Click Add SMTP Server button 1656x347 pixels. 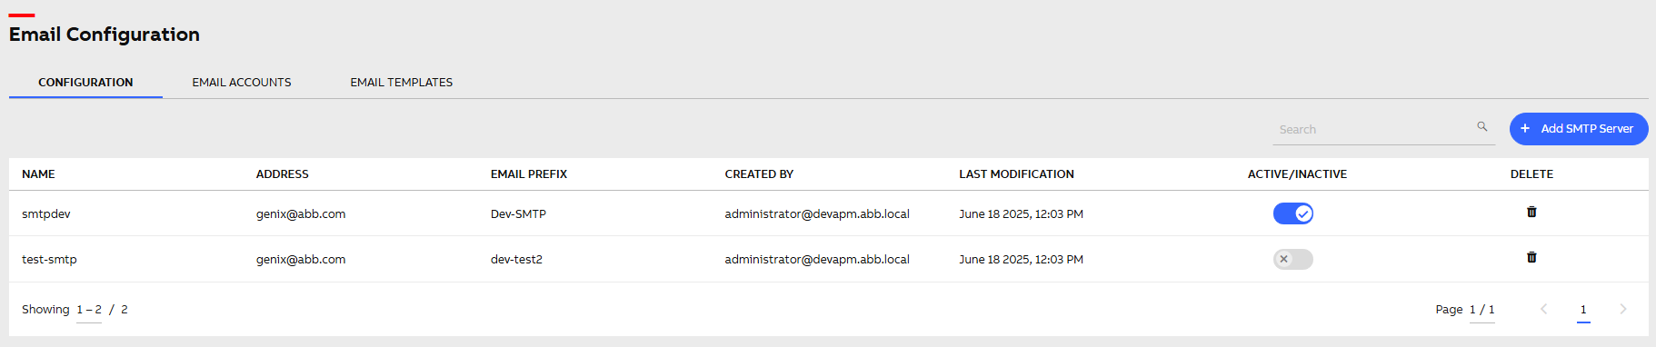pos(1579,129)
